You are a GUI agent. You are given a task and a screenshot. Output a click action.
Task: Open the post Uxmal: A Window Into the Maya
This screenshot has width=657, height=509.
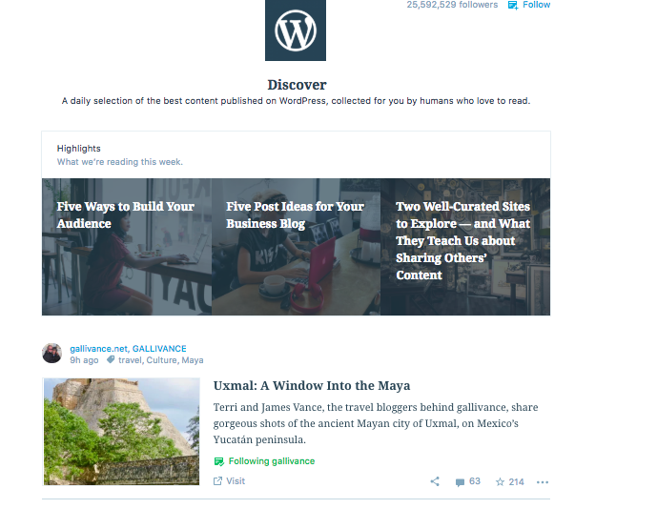coord(312,386)
